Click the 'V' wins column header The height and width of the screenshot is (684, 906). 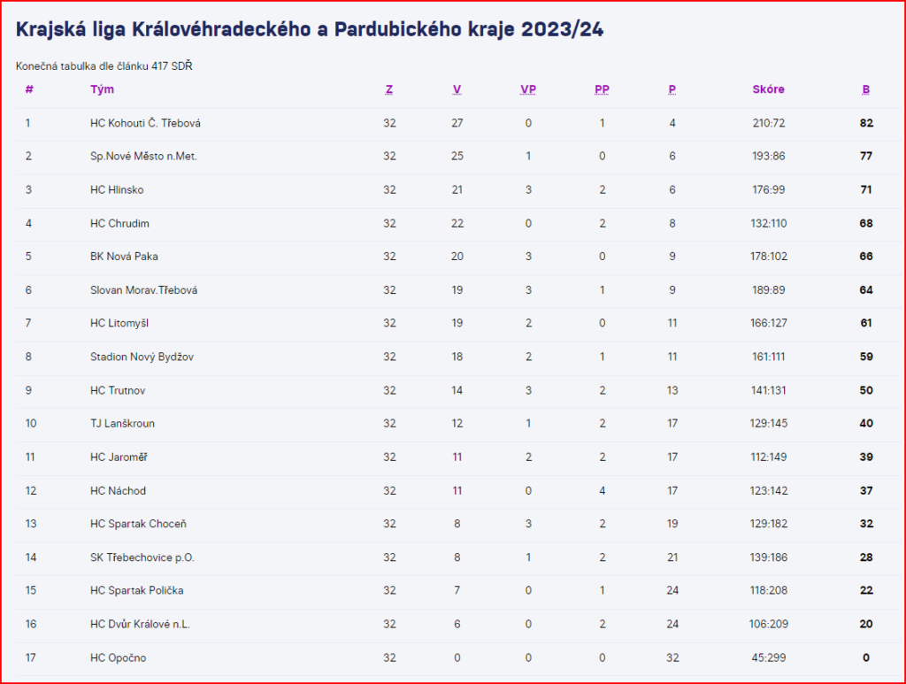457,89
